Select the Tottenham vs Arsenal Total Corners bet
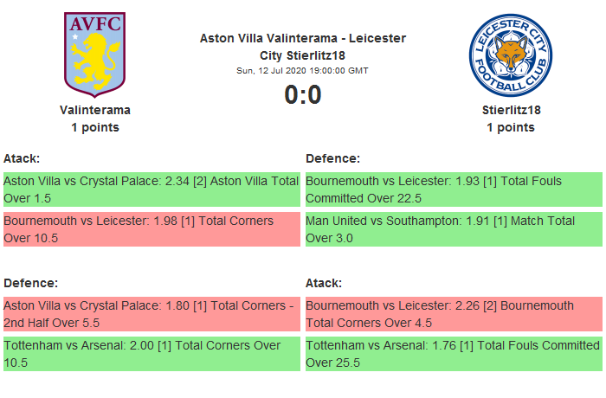The image size is (606, 398). [151, 354]
